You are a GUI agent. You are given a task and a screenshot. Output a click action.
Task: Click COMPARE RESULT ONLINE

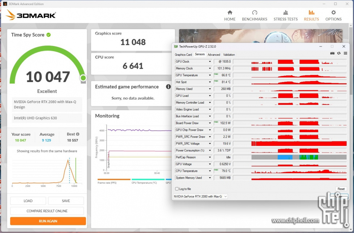pos(47,211)
